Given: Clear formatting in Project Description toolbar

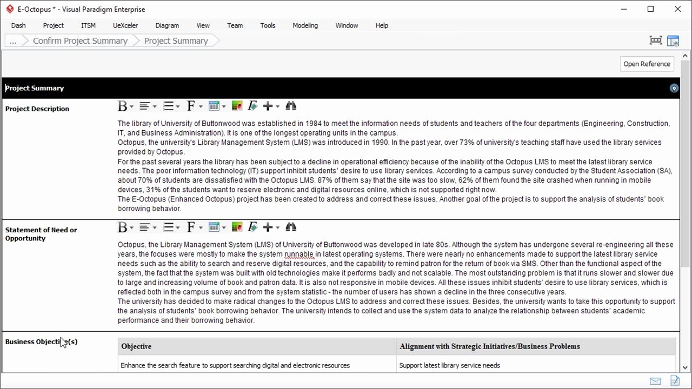Looking at the screenshot, I should [252, 106].
